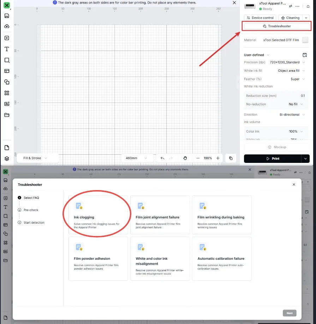Click the minus zoom-out button
The width and height of the screenshot is (316, 324).
(x=198, y=158)
